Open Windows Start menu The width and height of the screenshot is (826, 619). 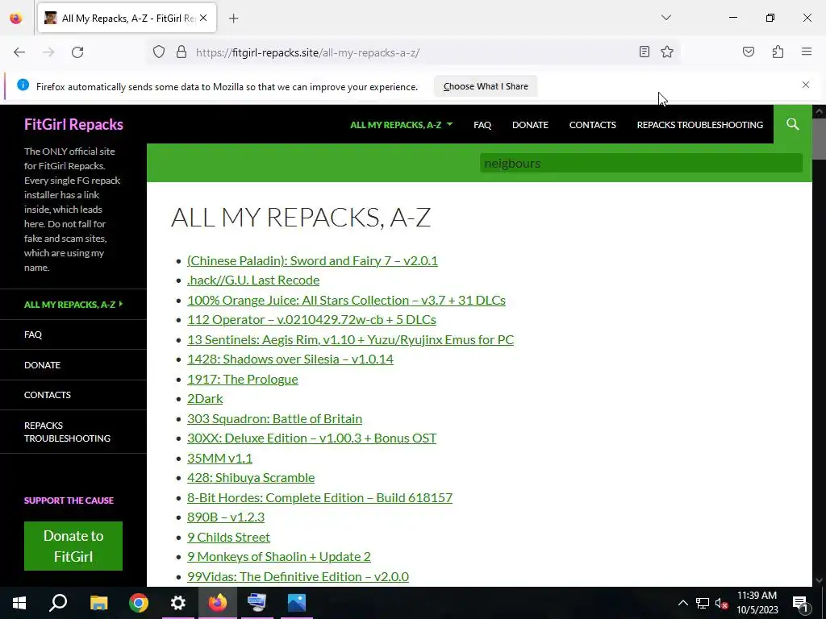tap(19, 603)
